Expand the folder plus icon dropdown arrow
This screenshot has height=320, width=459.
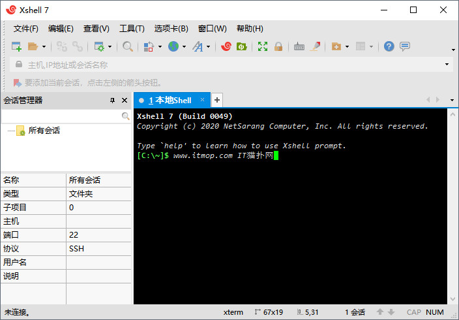(347, 46)
